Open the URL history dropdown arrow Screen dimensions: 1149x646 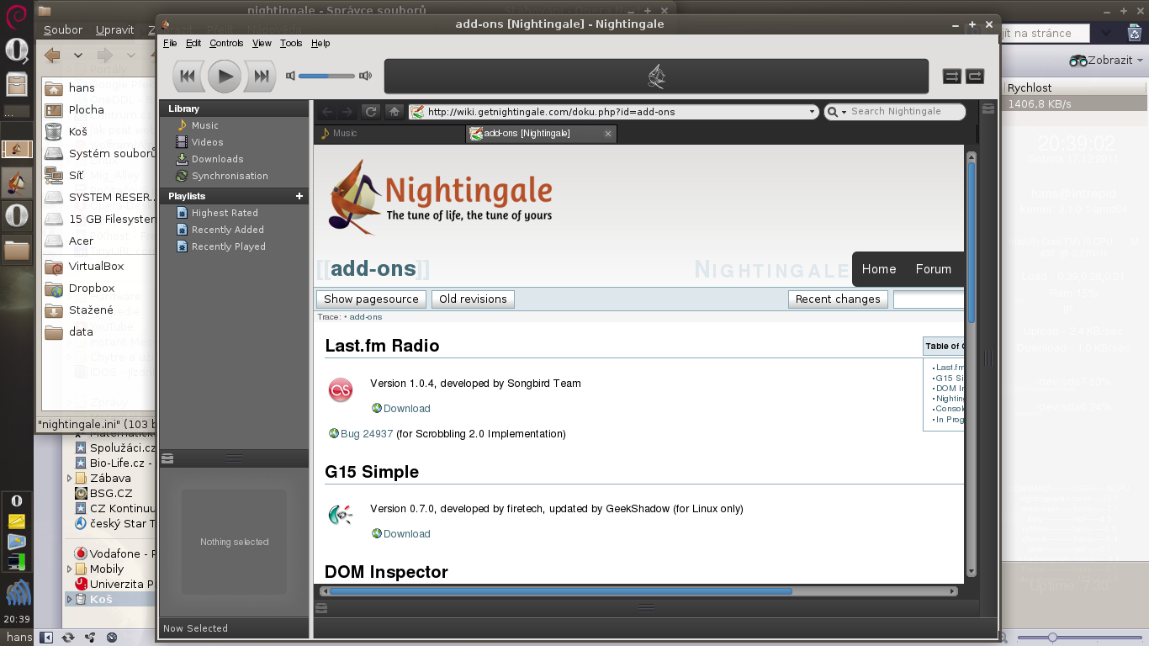[812, 112]
